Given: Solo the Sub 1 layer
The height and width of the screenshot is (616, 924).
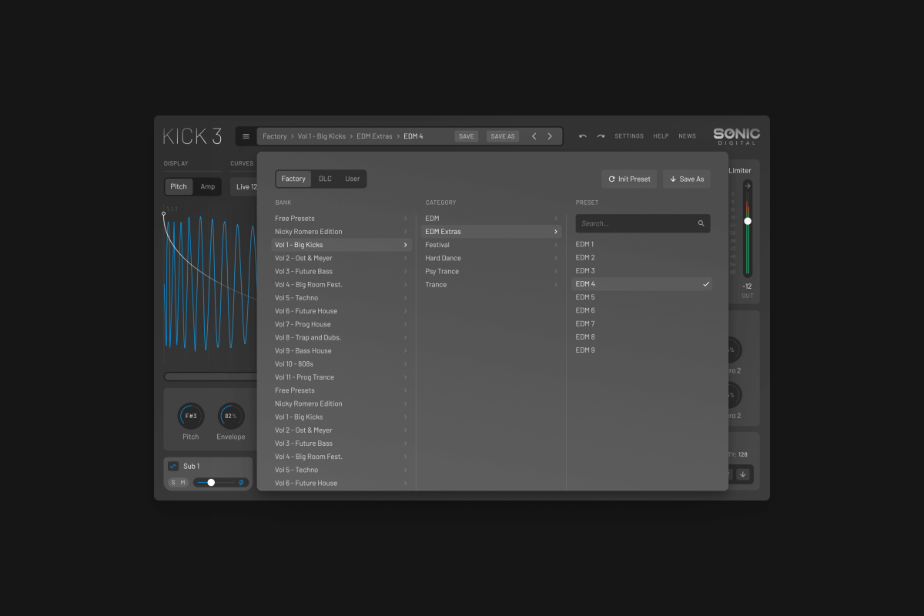Looking at the screenshot, I should (173, 483).
